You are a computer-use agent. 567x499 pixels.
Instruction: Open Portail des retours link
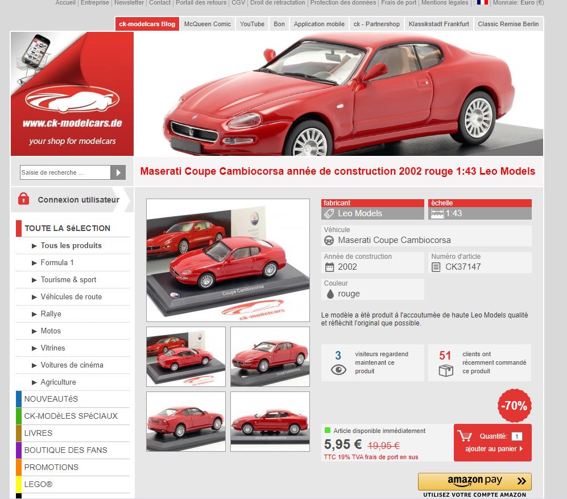tap(201, 2)
